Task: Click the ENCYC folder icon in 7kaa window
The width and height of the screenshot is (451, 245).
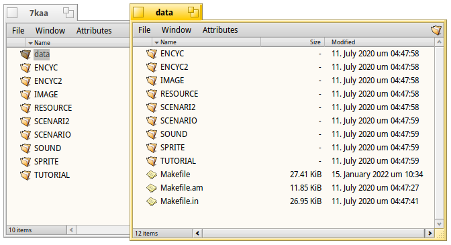Action: pyautogui.click(x=26, y=68)
